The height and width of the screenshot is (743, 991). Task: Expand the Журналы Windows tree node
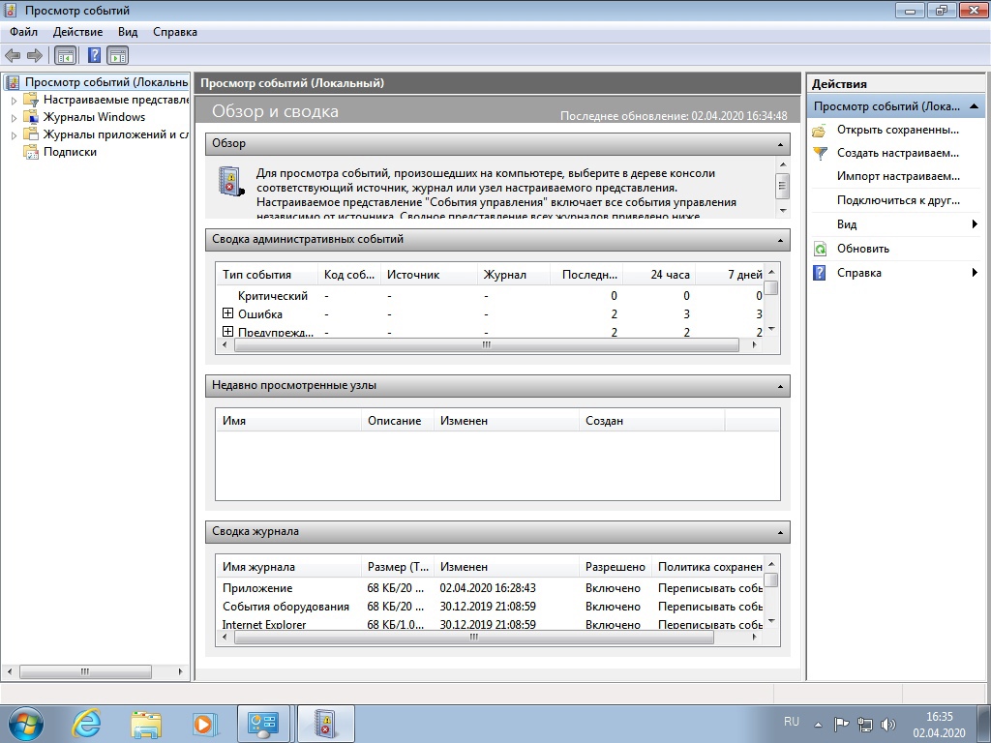[14, 117]
